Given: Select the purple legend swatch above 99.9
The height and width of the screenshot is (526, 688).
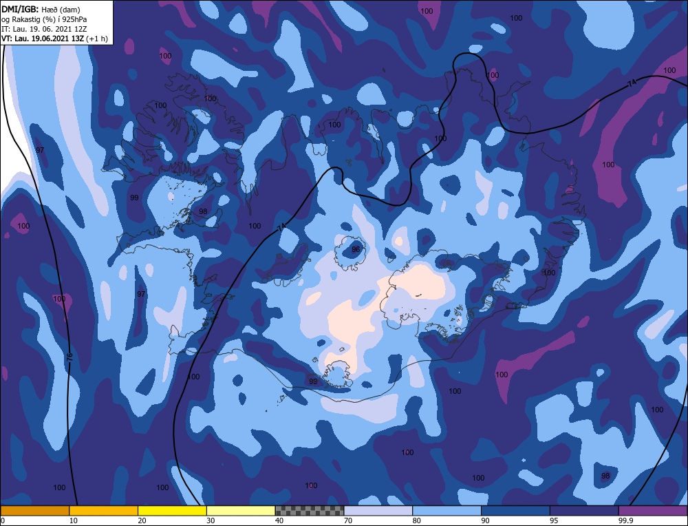Looking at the screenshot, I should point(653,511).
